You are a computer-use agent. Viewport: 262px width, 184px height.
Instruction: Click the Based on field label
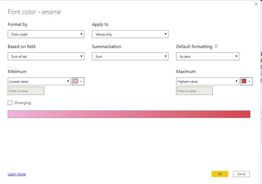(21, 47)
